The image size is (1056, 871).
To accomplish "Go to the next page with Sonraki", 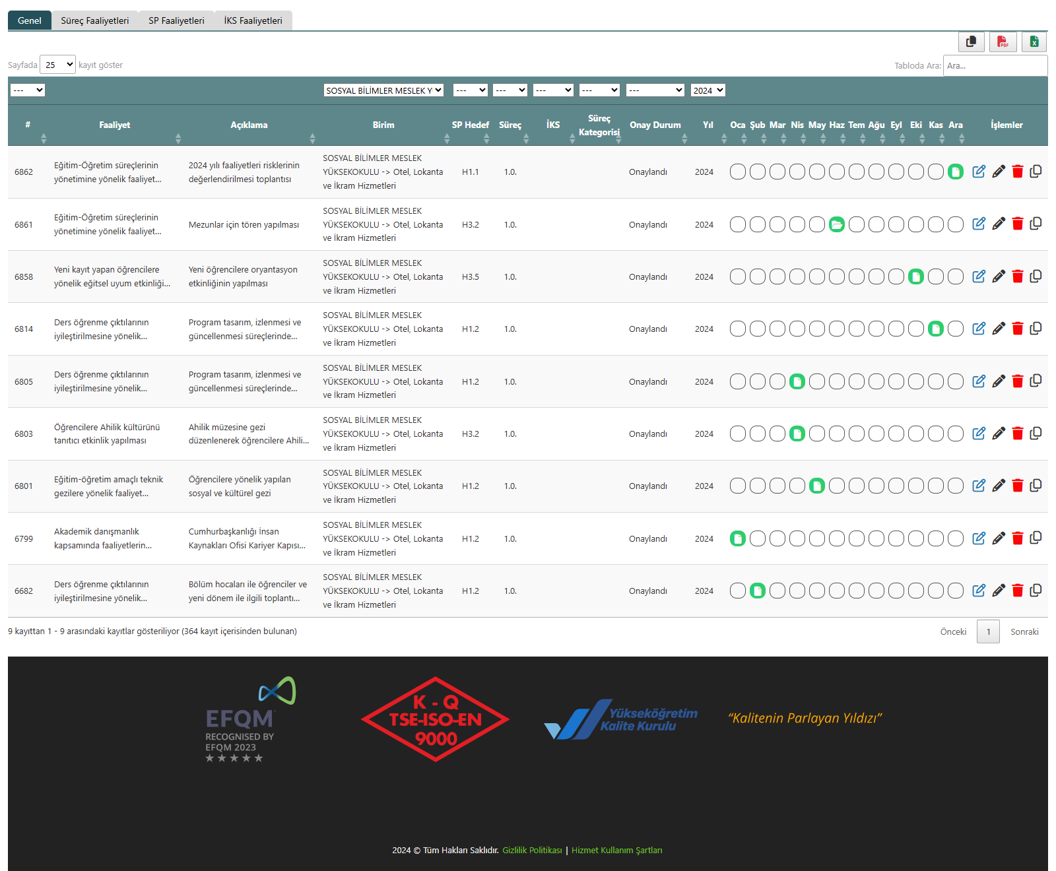I will pos(1024,632).
